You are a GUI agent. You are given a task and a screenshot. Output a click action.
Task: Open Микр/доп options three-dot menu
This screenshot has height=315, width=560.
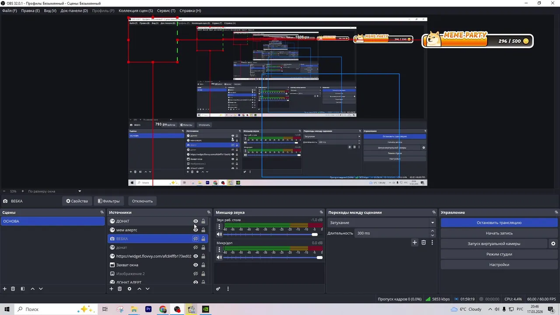pyautogui.click(x=219, y=250)
